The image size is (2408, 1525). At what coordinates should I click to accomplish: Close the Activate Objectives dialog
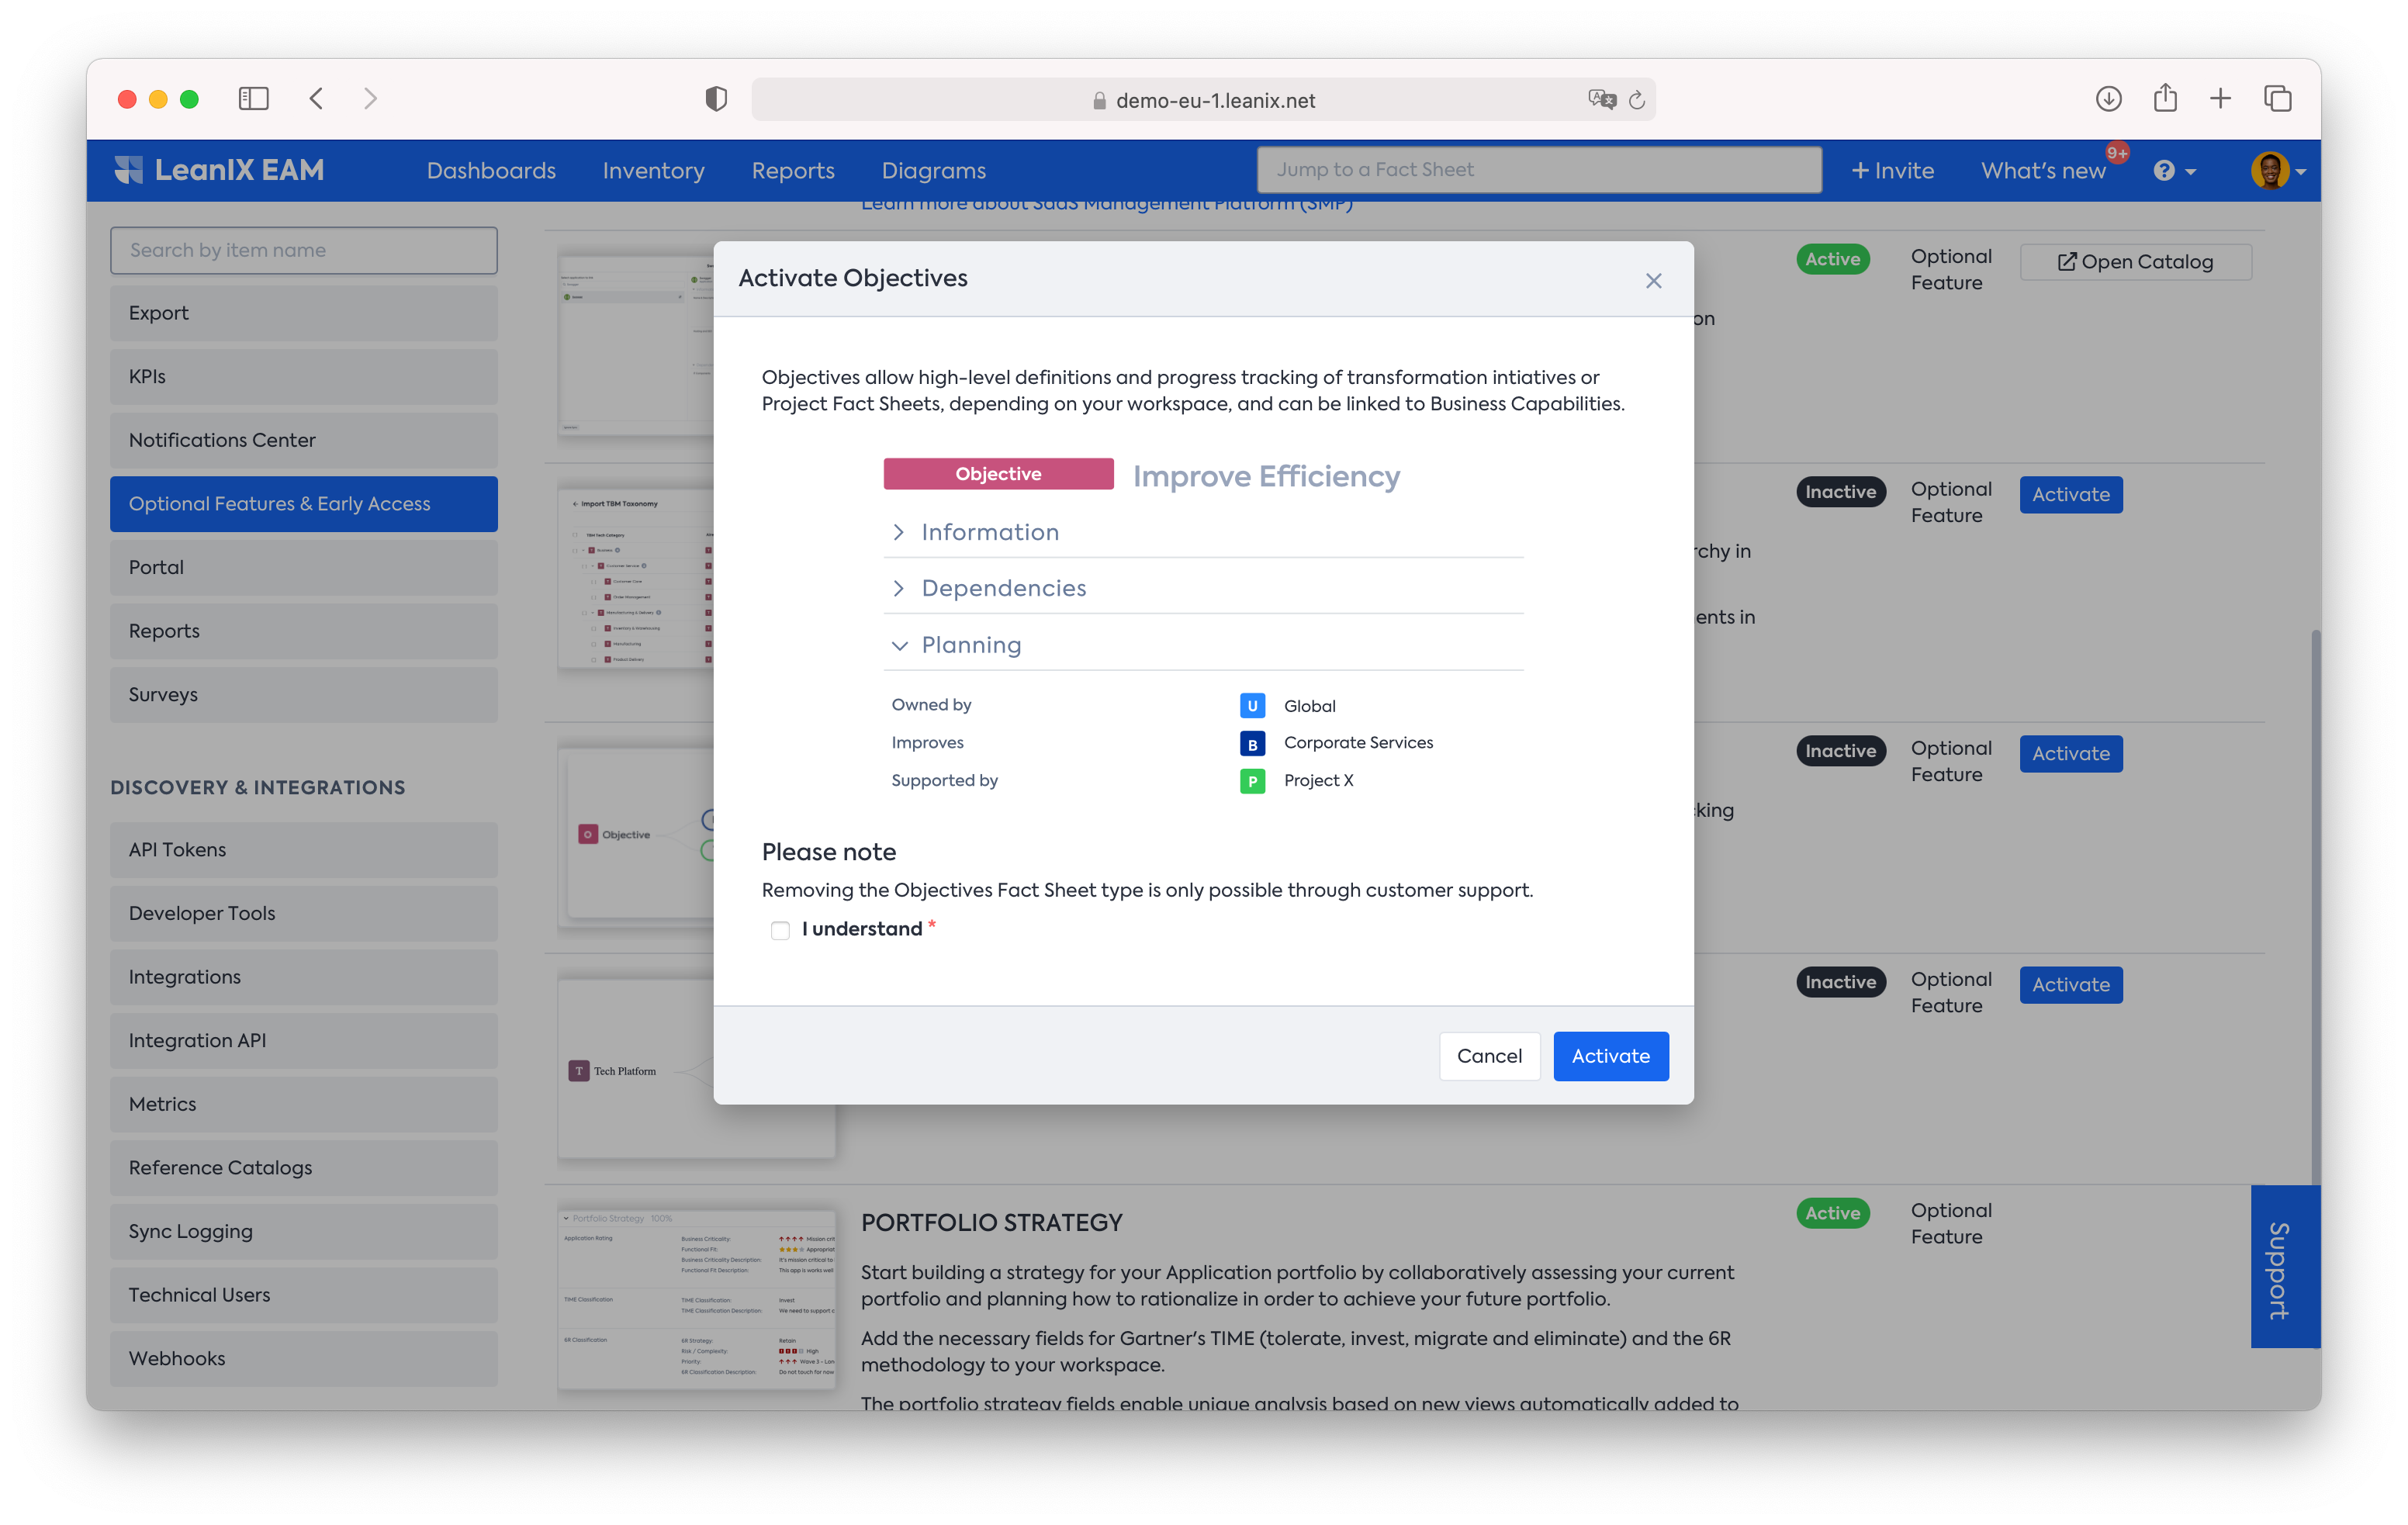[1653, 281]
